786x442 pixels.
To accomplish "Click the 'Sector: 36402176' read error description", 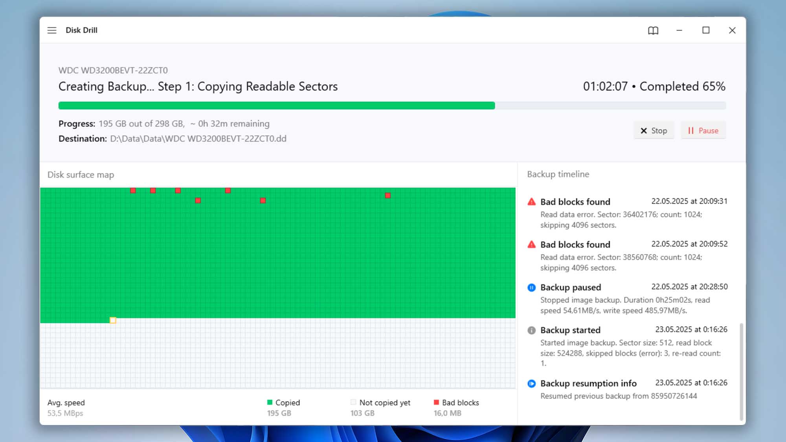I will point(621,220).
